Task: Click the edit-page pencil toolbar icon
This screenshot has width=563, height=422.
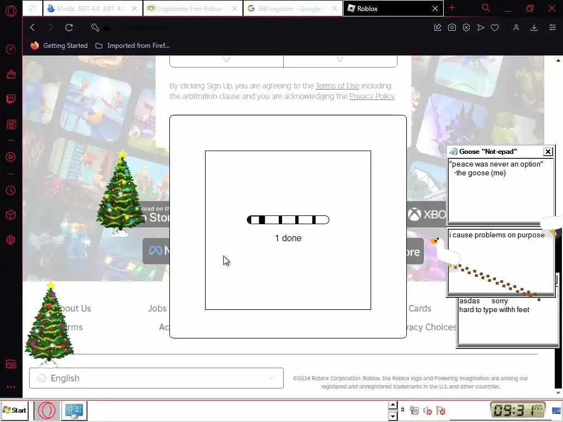Action: click(x=437, y=27)
